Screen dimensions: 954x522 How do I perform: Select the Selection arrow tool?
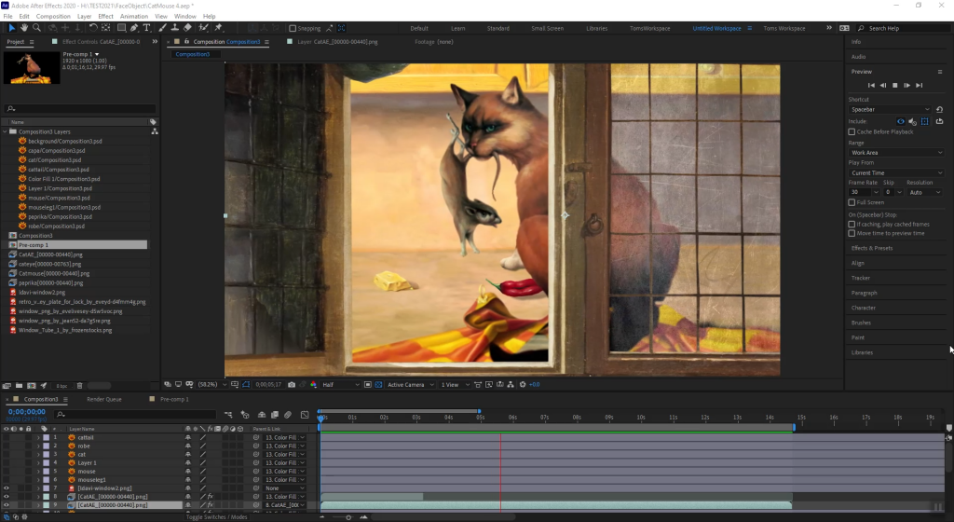pos(11,28)
